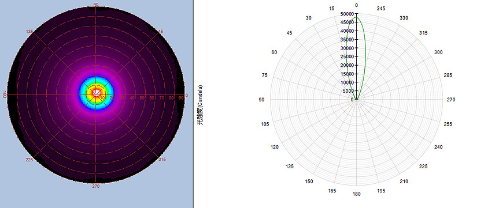Click the 270 azimuth label below the raster map
The height and width of the screenshot is (208, 499).
pyautogui.click(x=96, y=186)
